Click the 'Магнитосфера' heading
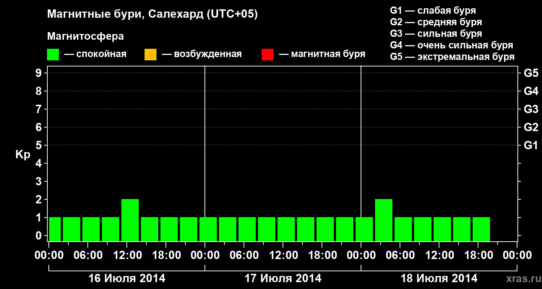The width and height of the screenshot is (542, 289). 86,36
